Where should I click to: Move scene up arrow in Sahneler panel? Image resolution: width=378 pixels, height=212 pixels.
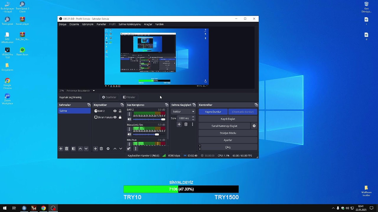[80, 149]
